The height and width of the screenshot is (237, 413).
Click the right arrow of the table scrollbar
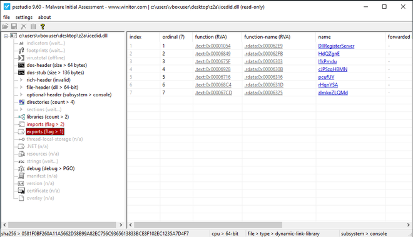(408, 225)
